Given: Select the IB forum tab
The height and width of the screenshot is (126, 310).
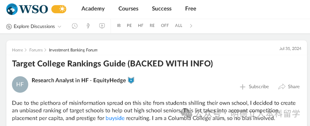Looking at the screenshot, I should 119,26.
